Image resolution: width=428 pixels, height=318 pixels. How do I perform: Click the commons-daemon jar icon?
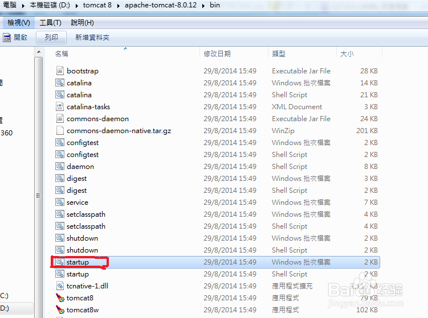pyautogui.click(x=60, y=118)
